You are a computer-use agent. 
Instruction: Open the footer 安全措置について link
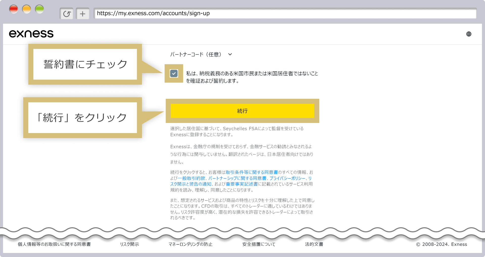tap(259, 244)
